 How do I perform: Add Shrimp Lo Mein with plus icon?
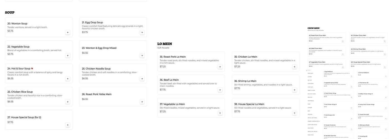tap(294, 90)
